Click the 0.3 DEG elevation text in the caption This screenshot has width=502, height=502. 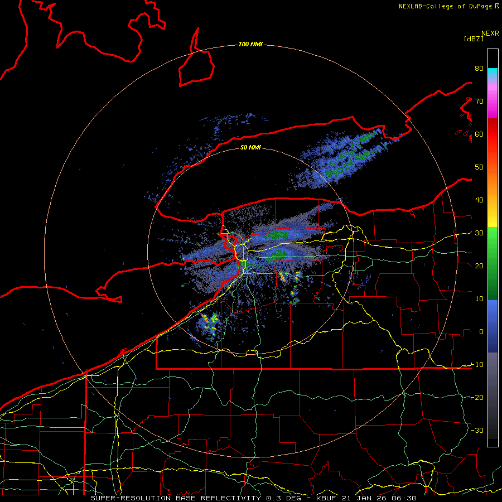point(285,498)
